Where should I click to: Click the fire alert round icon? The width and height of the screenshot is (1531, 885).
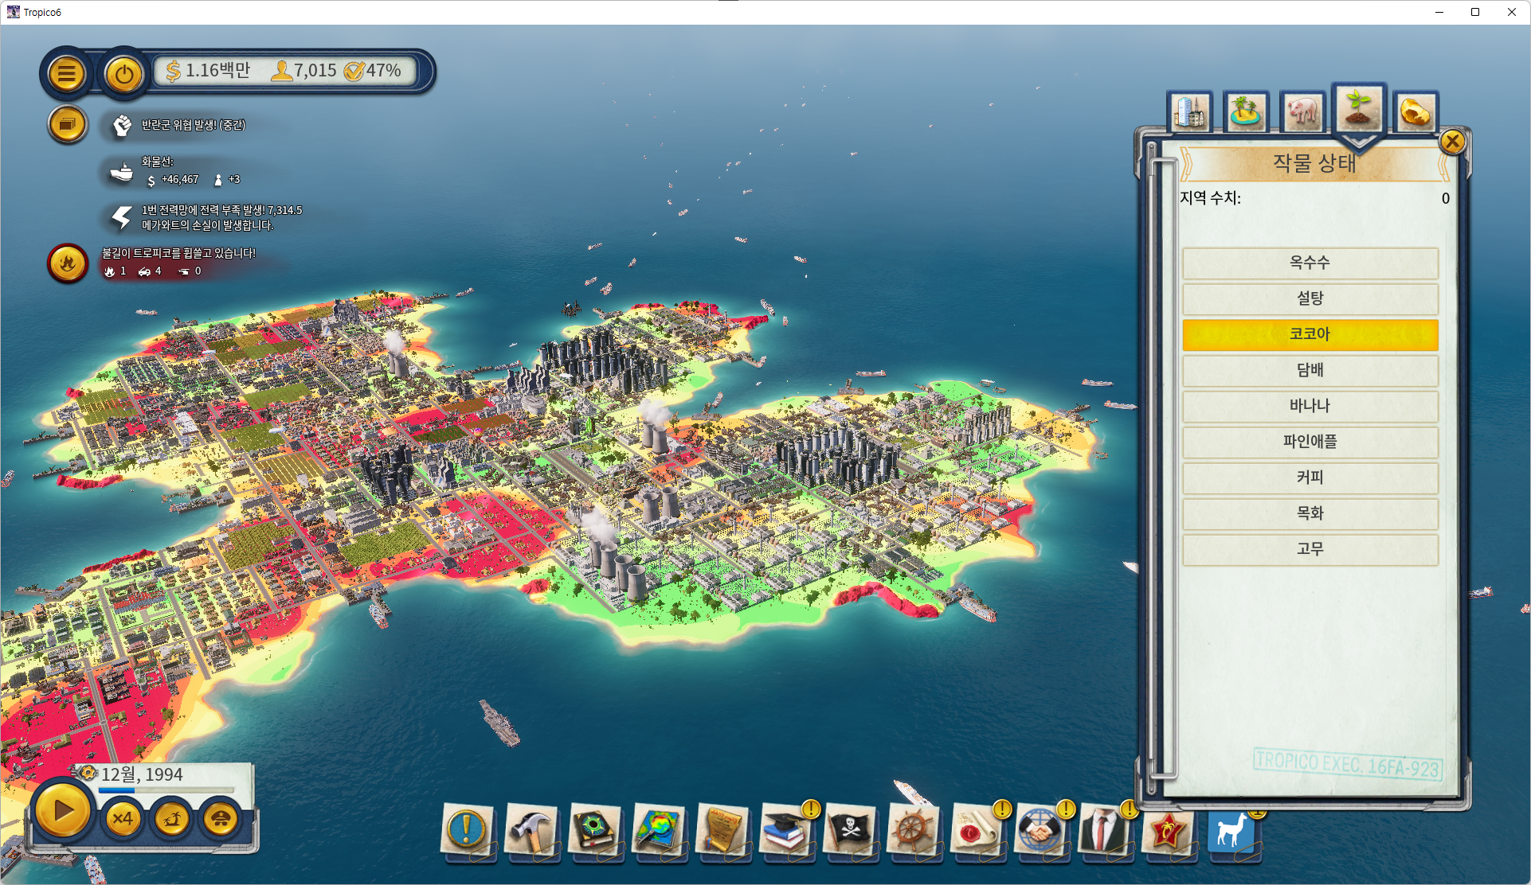[68, 263]
